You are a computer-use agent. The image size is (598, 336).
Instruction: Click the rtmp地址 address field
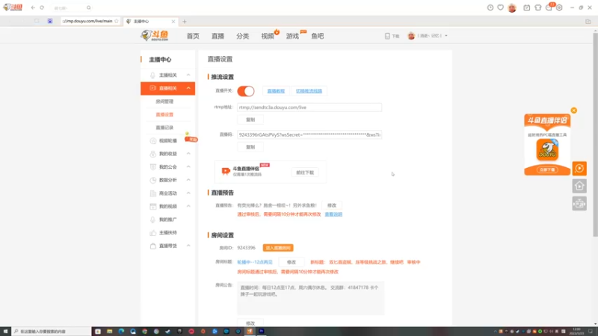click(309, 108)
